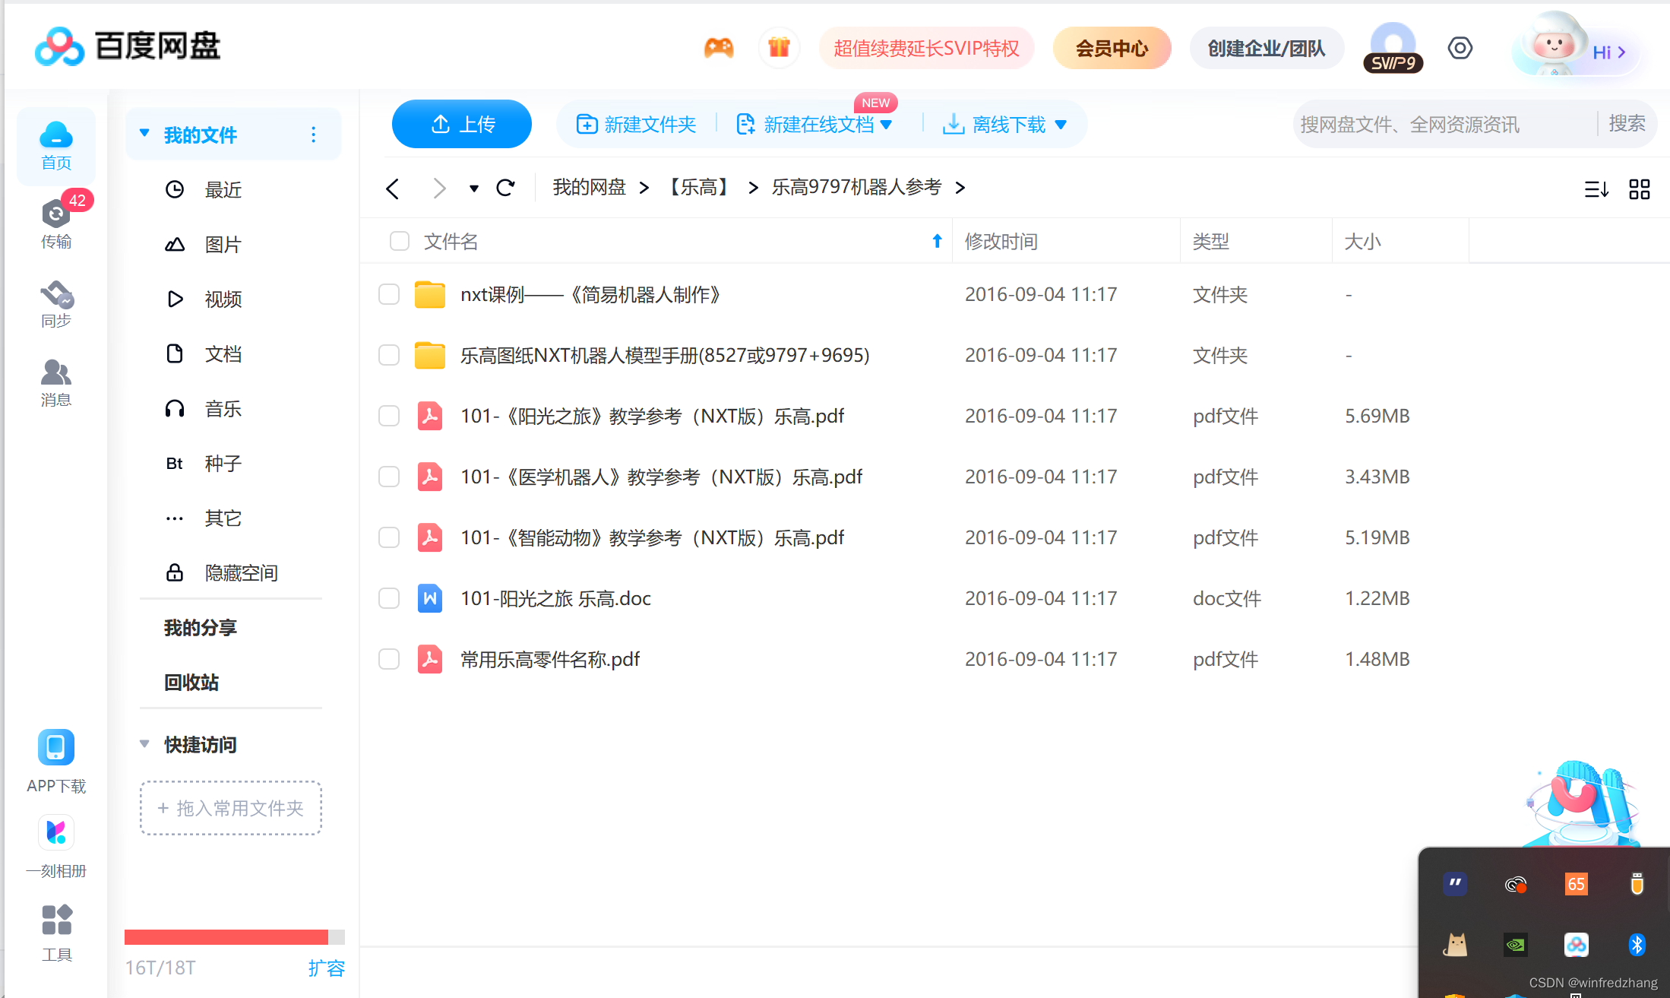Expand chevron after 乐高9797机器人参考 breadcrumb
The height and width of the screenshot is (998, 1670).
[960, 188]
